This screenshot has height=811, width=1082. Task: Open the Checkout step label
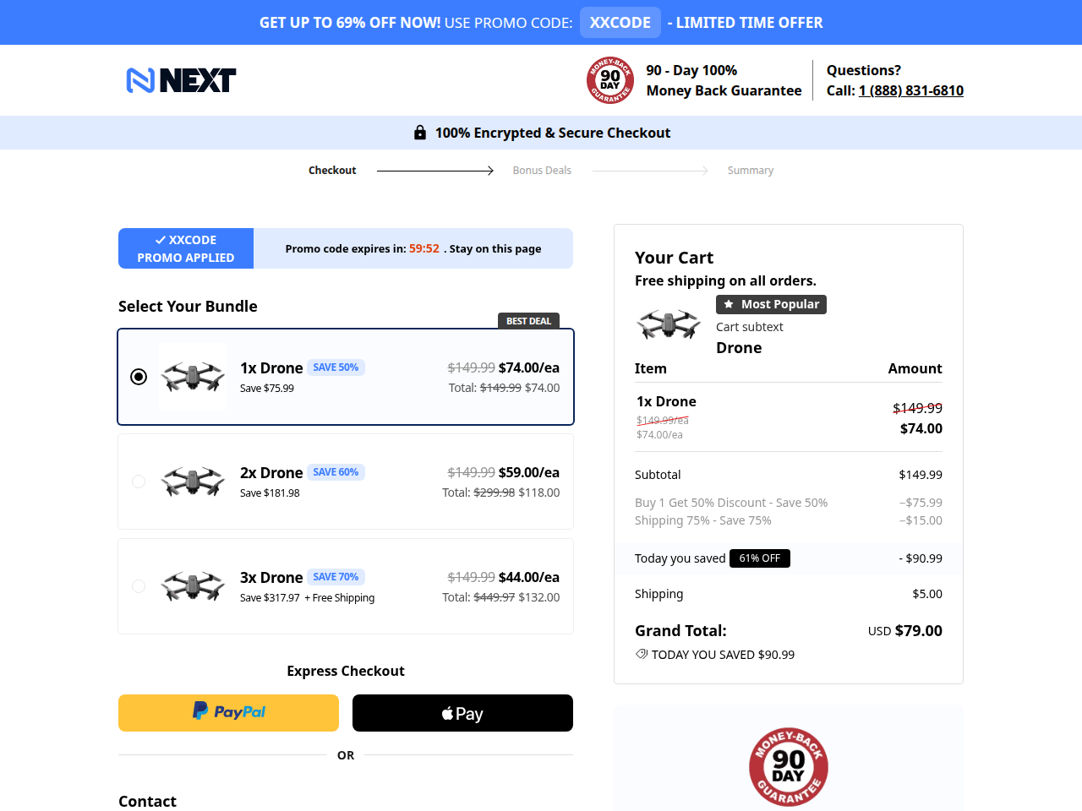332,171
